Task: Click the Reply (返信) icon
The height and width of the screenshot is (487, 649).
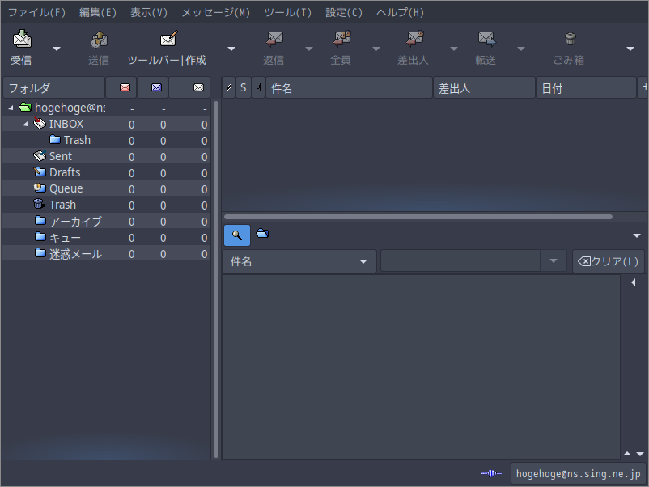Action: coord(274,39)
